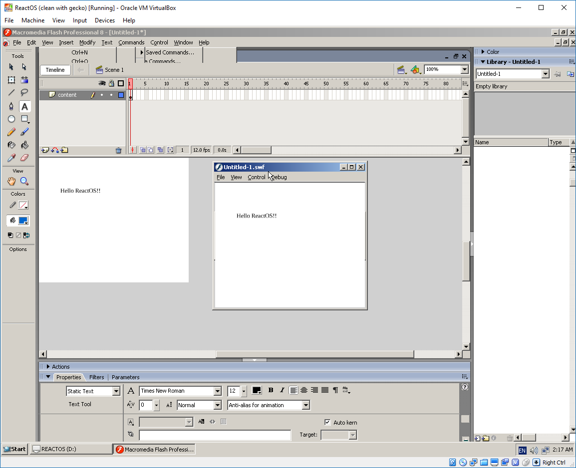This screenshot has width=576, height=468.
Task: Set text alignment to Align Center
Action: tap(304, 390)
